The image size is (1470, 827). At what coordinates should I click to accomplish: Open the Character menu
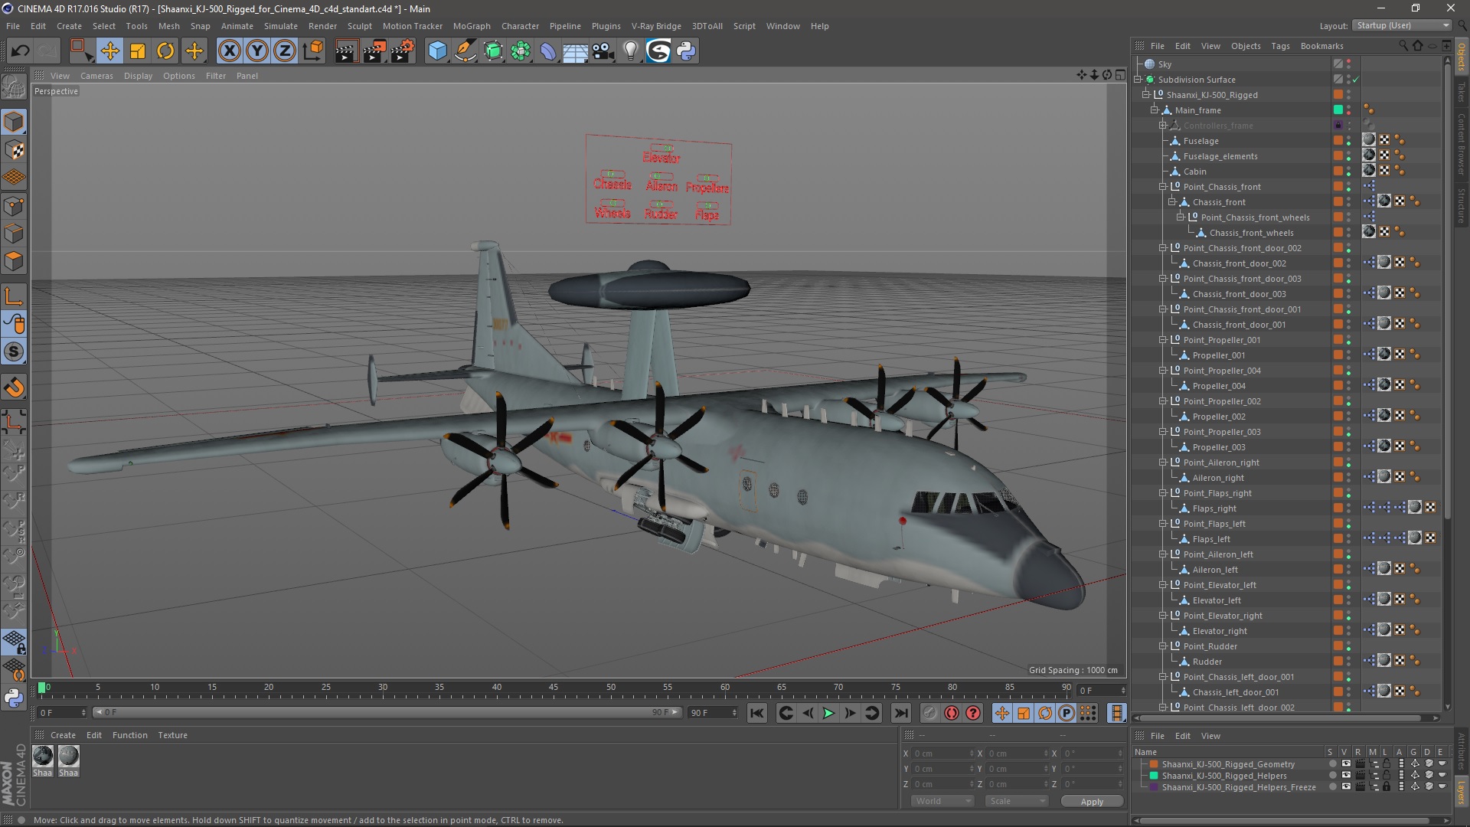(520, 26)
